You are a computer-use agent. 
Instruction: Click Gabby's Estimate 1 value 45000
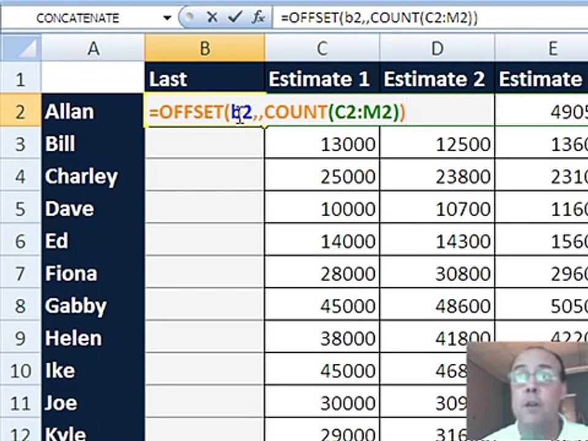pyautogui.click(x=322, y=306)
